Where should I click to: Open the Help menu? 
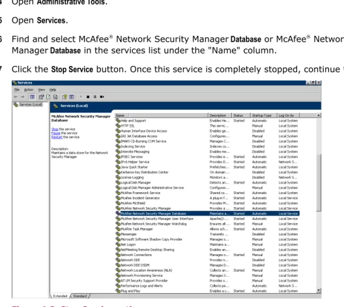tap(53, 90)
